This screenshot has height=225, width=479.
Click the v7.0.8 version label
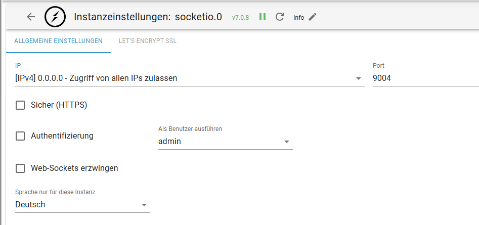pyautogui.click(x=240, y=17)
